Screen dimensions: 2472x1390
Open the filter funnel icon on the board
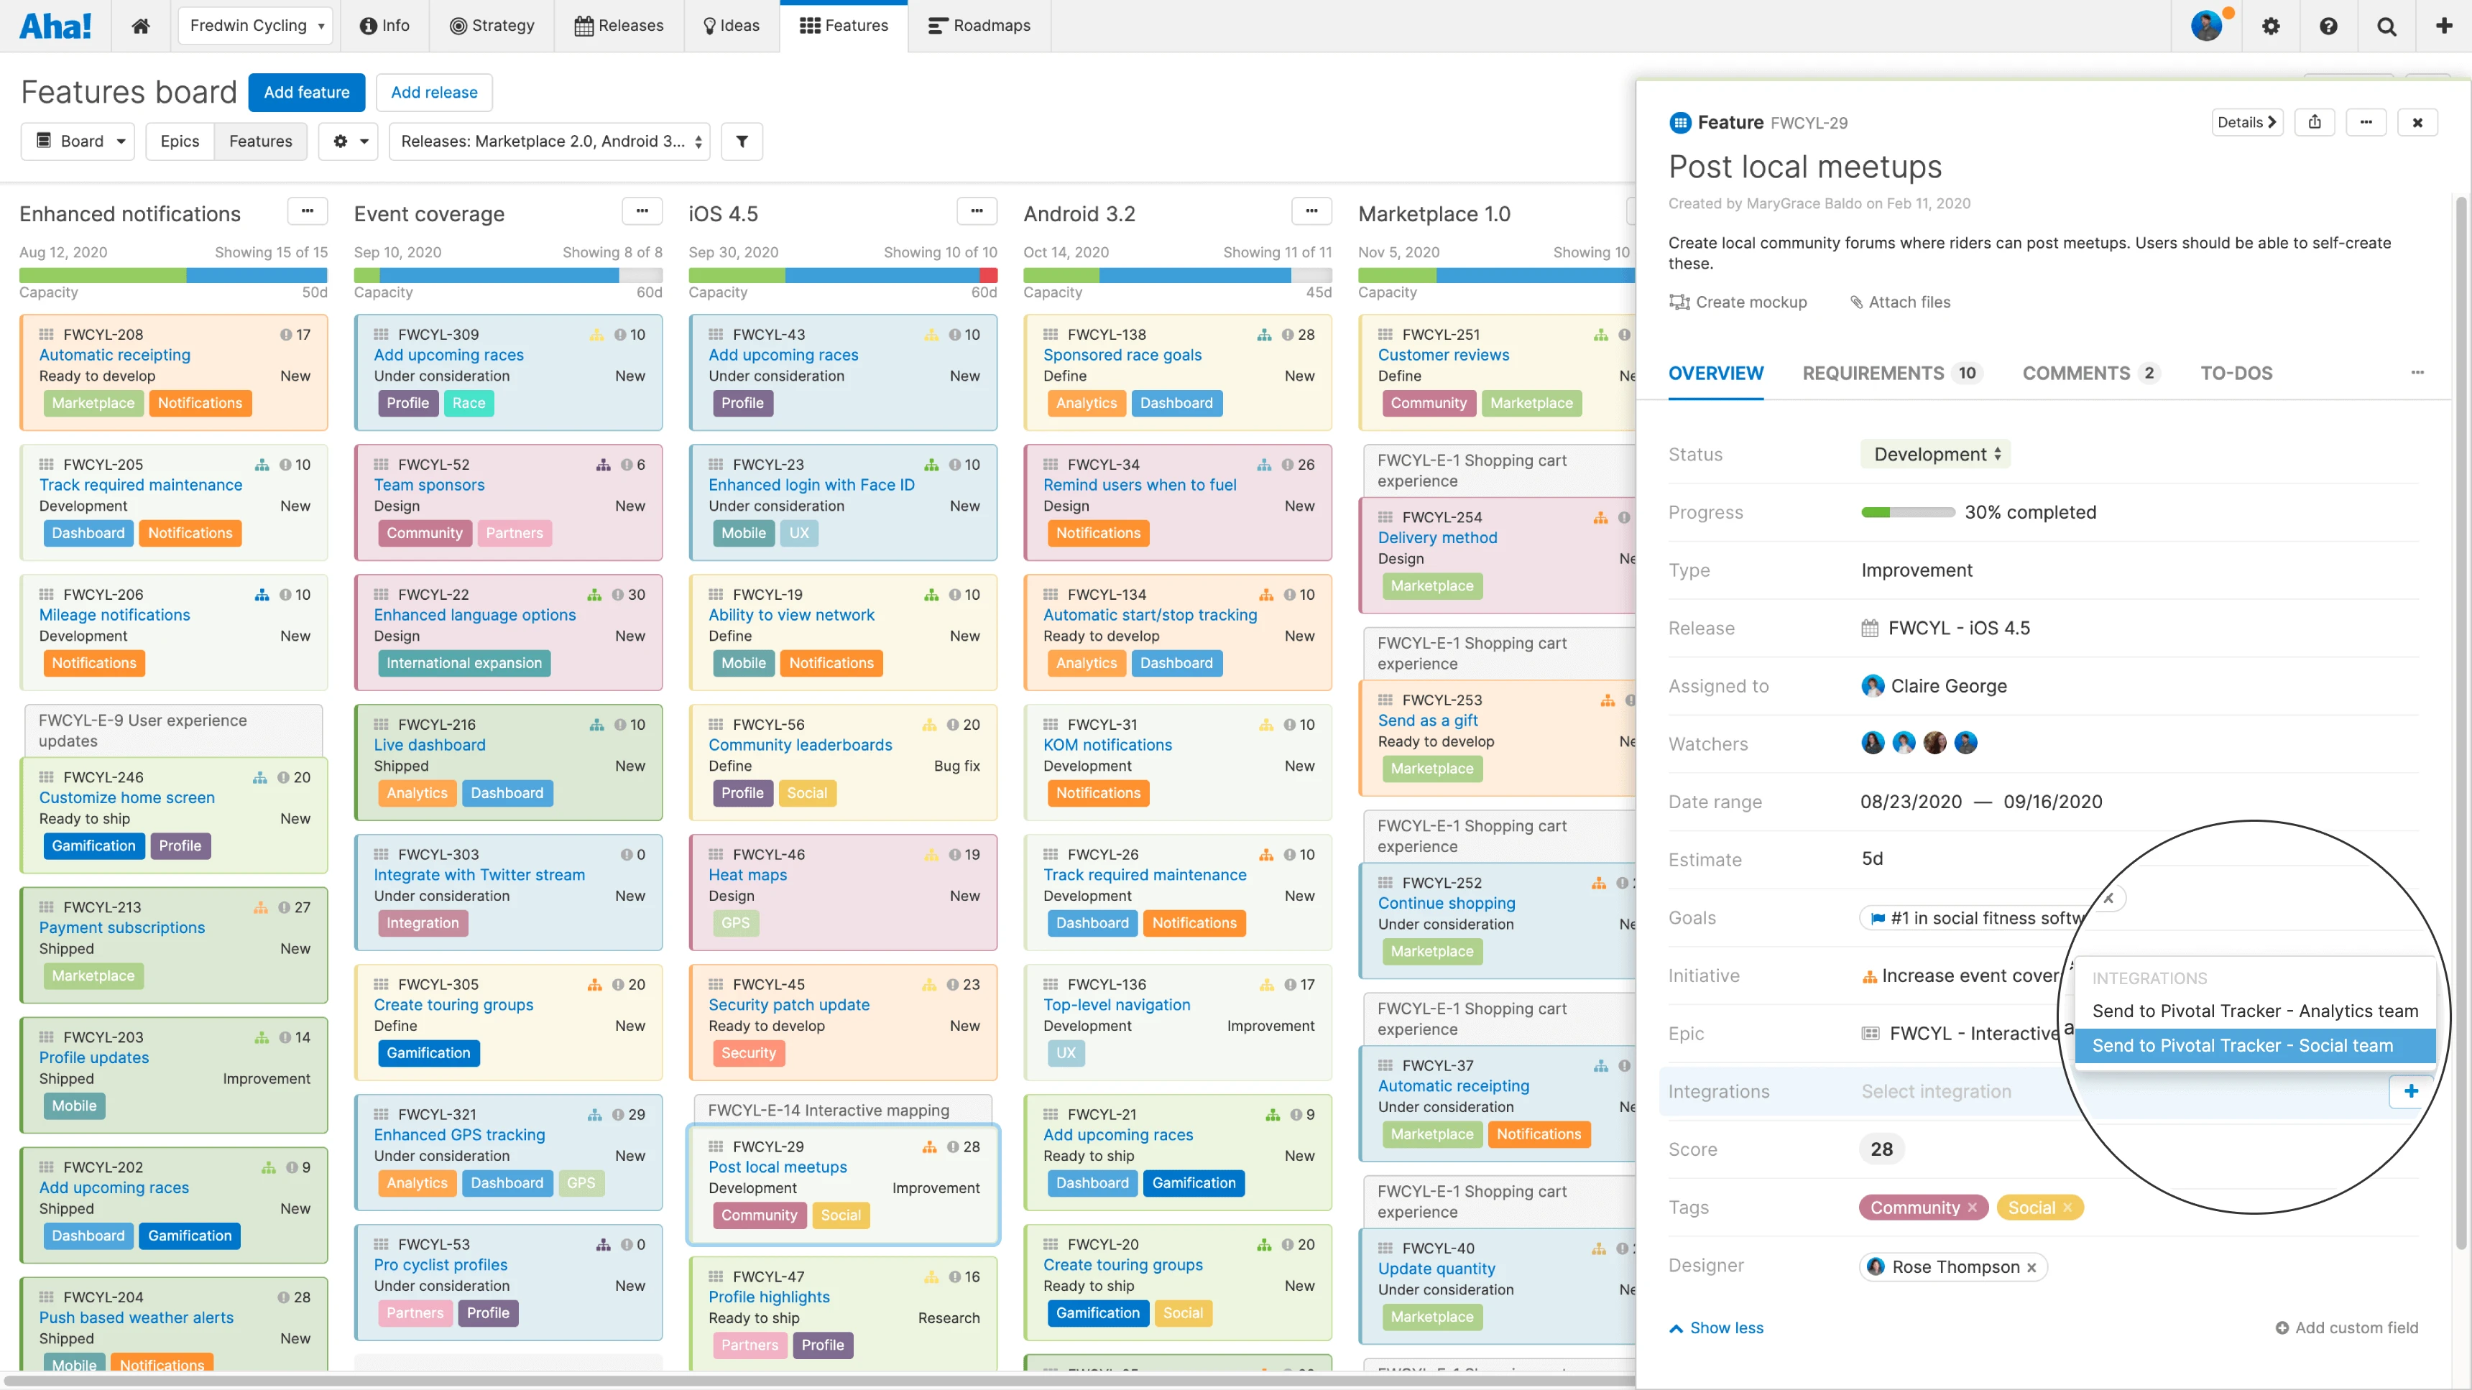click(742, 141)
